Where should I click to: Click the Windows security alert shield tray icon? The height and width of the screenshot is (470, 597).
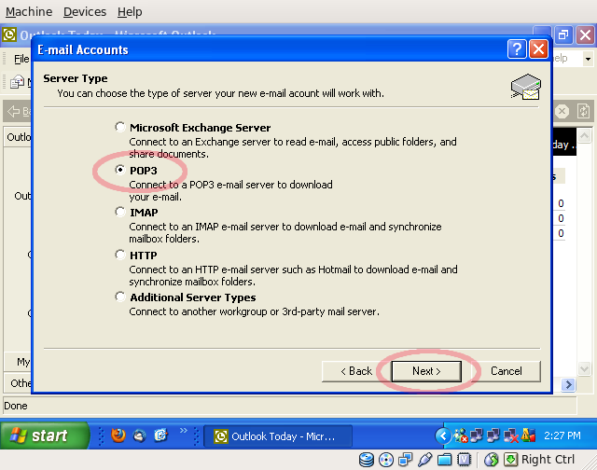(x=529, y=435)
